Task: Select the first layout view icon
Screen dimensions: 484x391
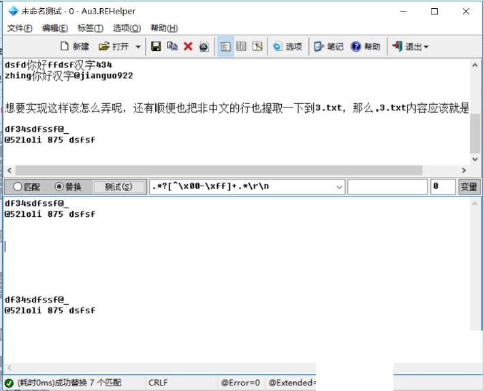Action: 225,46
